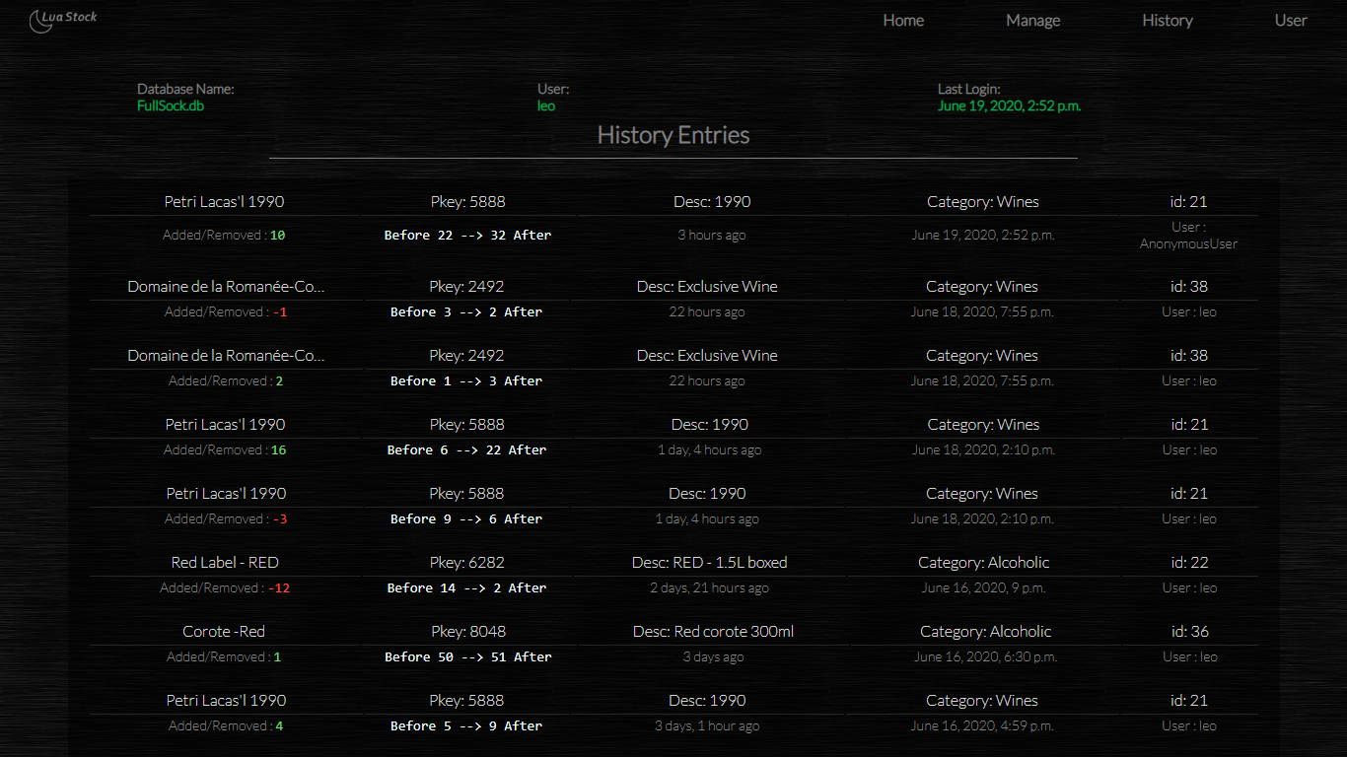Click the red -12 Added/Removed value
Viewport: 1347px width, 757px height.
[280, 588]
